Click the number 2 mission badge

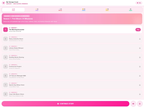point(6,39)
